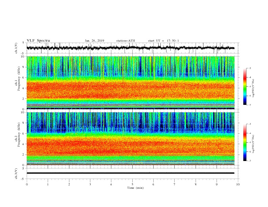Click the "10" tick on ch.2 frequency axis
268x207 pixels.
tap(23, 112)
